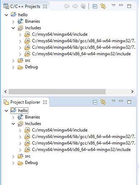This screenshot has height=185, width=139.
Task: Open View Menu of C/C++ Projects
Action: click(114, 5)
